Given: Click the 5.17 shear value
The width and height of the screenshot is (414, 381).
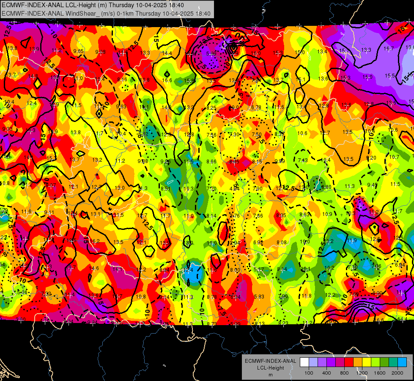Looking at the screenshot, I should (x=259, y=269).
